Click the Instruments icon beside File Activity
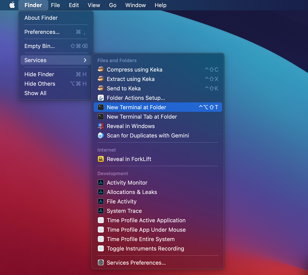This screenshot has height=275, width=308. pos(101,201)
